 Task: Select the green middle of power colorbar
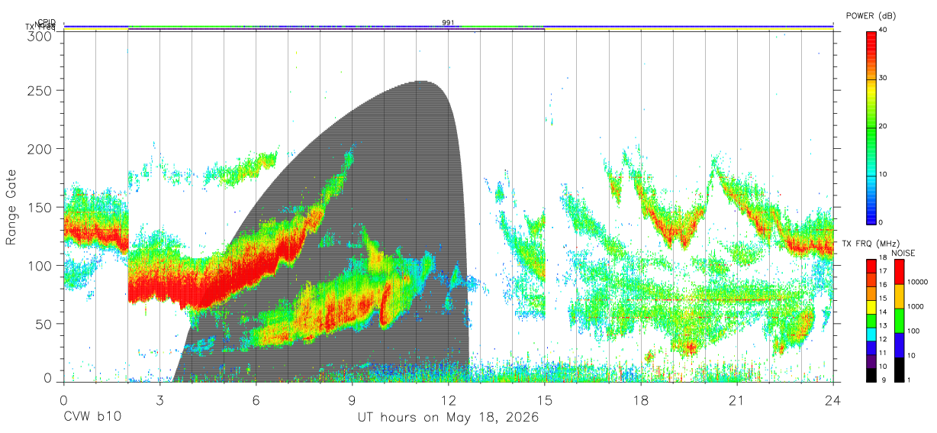(x=871, y=127)
